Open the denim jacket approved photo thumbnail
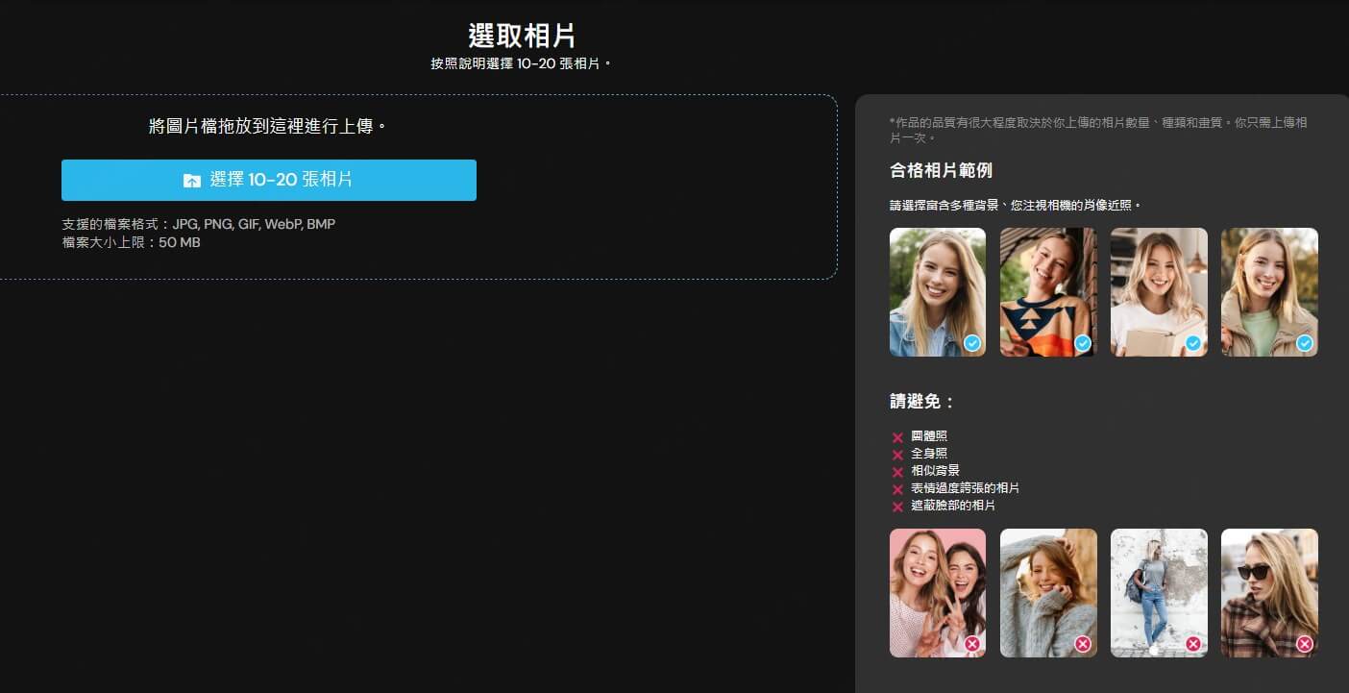This screenshot has width=1349, height=693. (938, 292)
